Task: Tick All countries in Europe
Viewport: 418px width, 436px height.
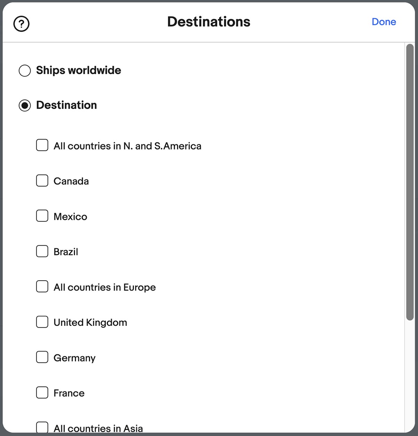Action: (x=42, y=286)
